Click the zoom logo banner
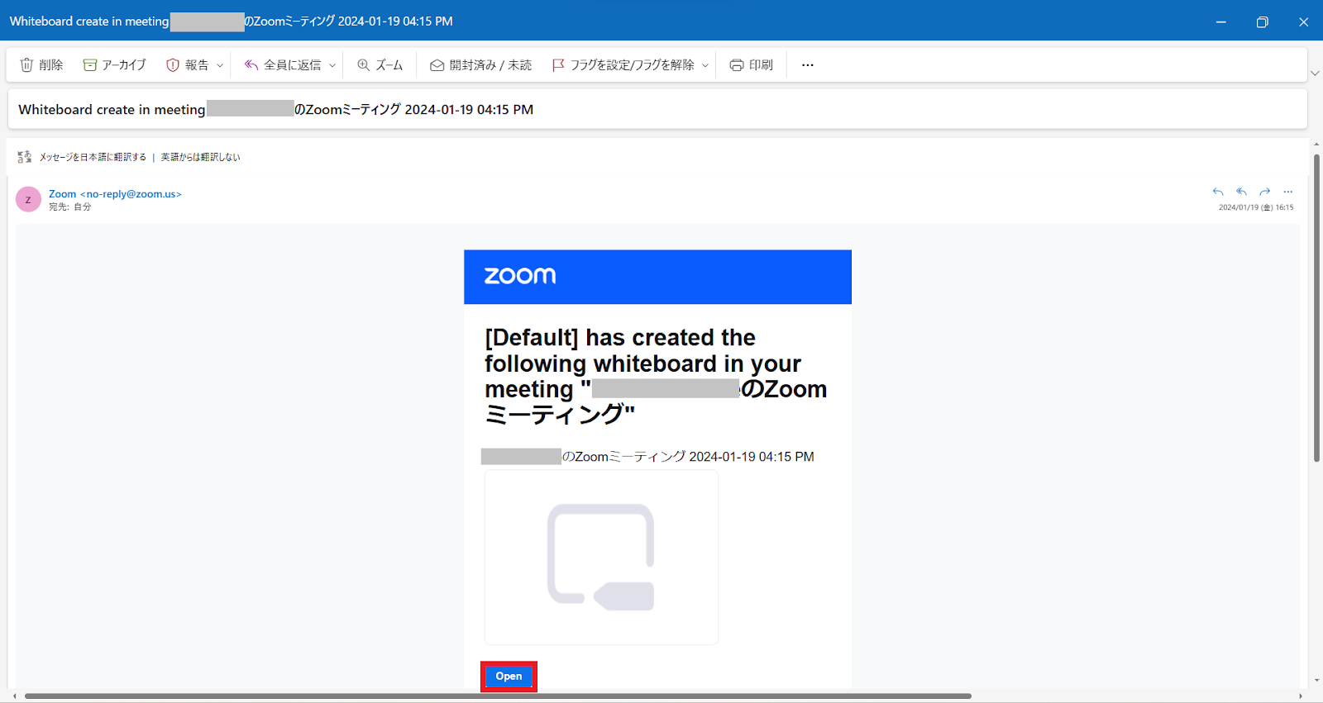 (657, 277)
